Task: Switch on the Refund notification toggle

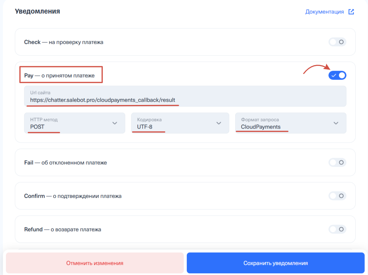Action: click(338, 229)
